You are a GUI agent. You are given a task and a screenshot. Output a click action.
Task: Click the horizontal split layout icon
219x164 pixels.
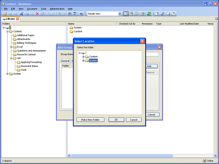click(x=131, y=14)
